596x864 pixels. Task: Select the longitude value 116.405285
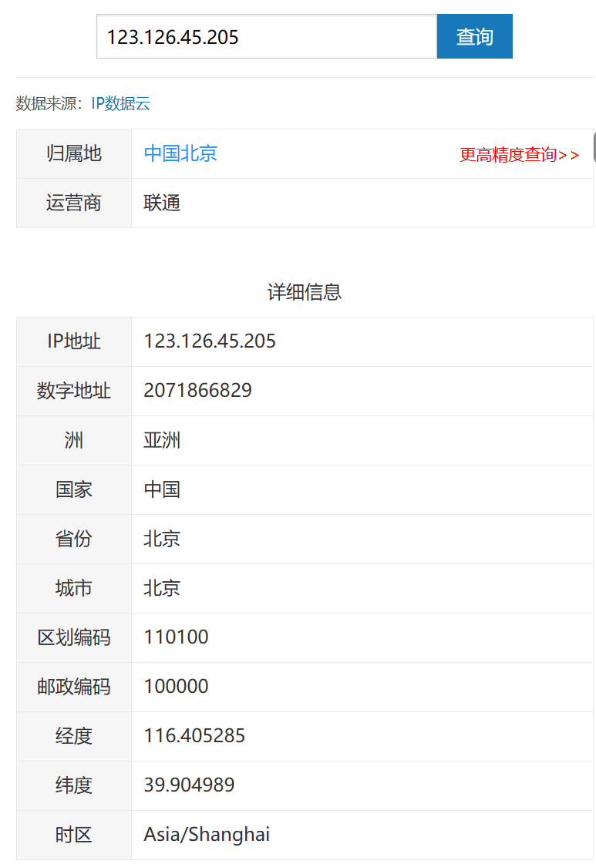(194, 735)
